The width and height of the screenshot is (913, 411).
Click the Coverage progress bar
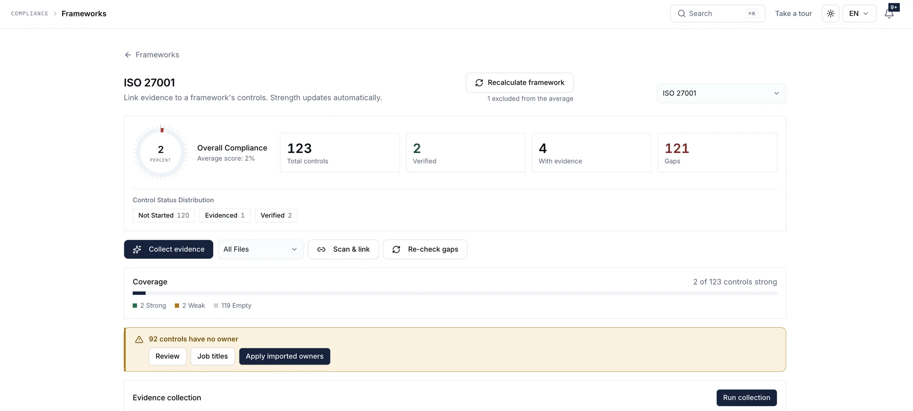(x=455, y=293)
